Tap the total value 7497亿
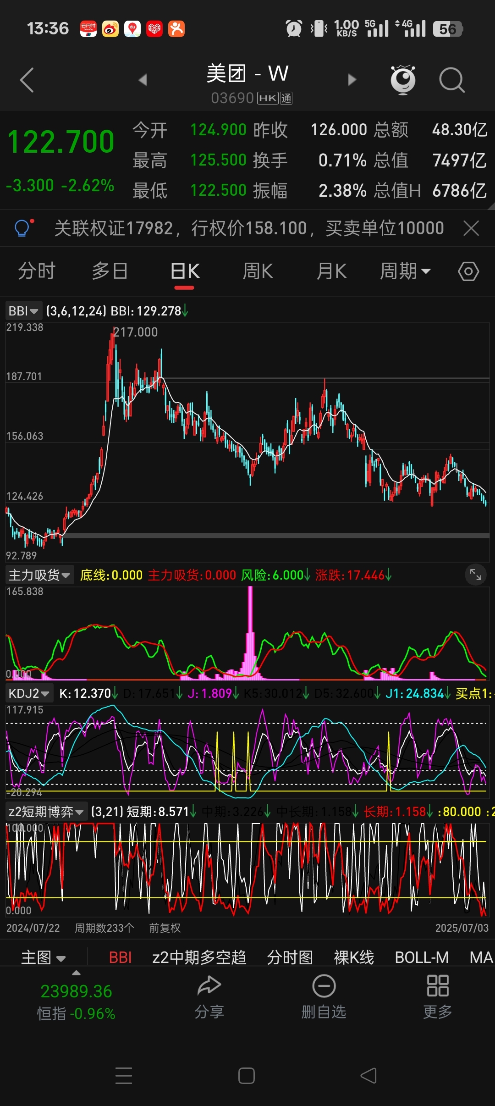This screenshot has height=1106, width=495. pos(460,160)
